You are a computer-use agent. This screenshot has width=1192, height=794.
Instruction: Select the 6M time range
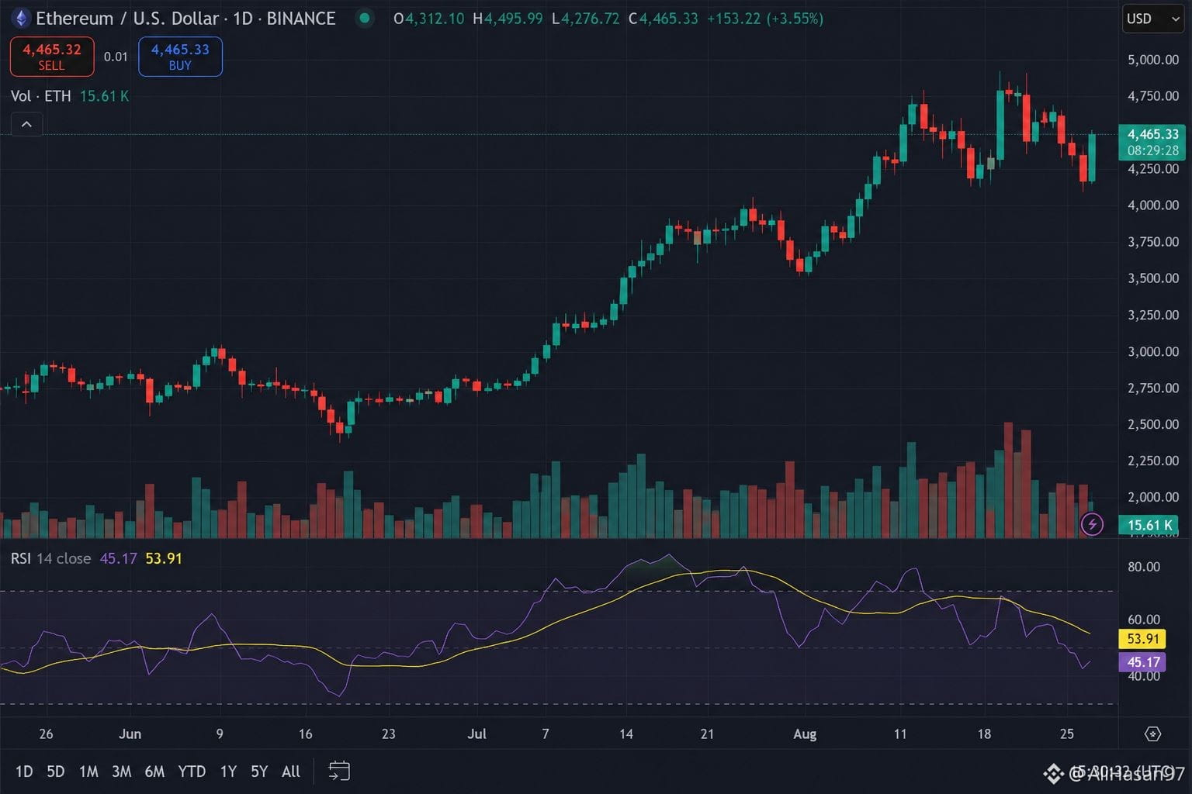point(154,772)
